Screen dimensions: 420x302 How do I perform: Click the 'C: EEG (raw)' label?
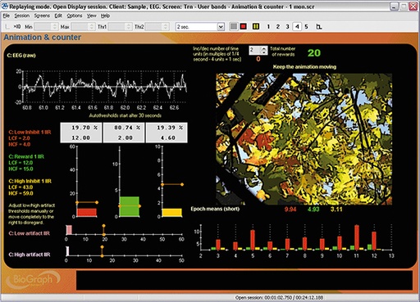21,56
